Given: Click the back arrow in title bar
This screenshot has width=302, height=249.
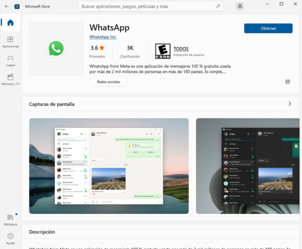Looking at the screenshot, I should (x=6, y=6).
